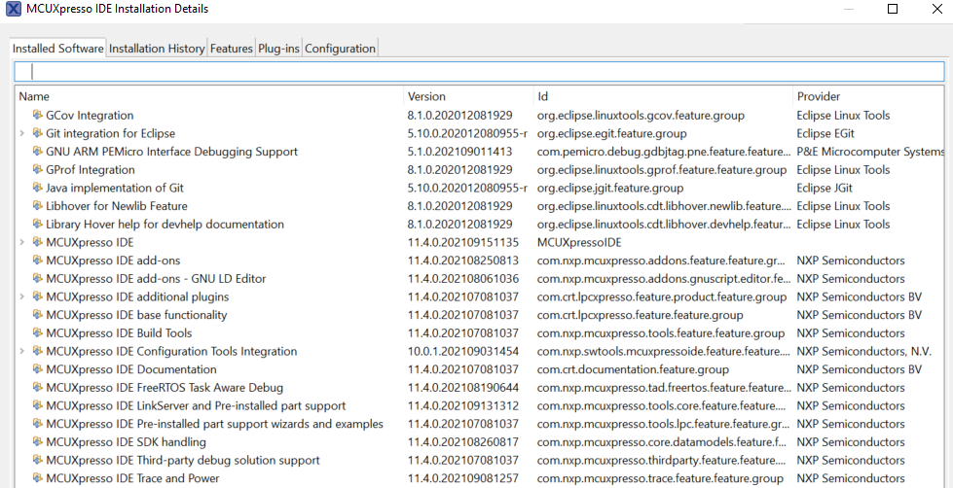Open the Configuration tab
Viewport: 953px width, 488px height.
[x=340, y=49]
